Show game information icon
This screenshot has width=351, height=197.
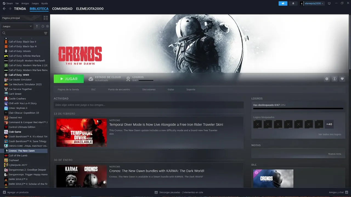coord(335,79)
